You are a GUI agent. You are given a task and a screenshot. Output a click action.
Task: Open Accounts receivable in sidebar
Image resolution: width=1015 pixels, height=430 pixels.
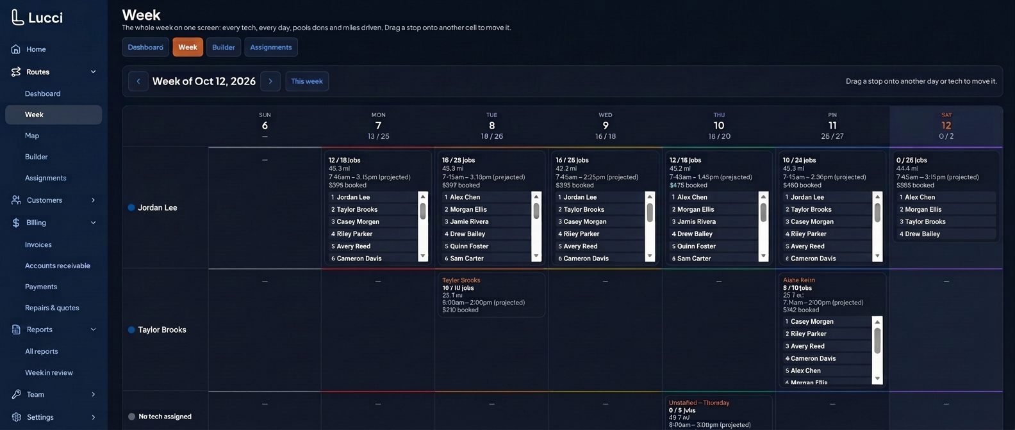[x=58, y=266]
